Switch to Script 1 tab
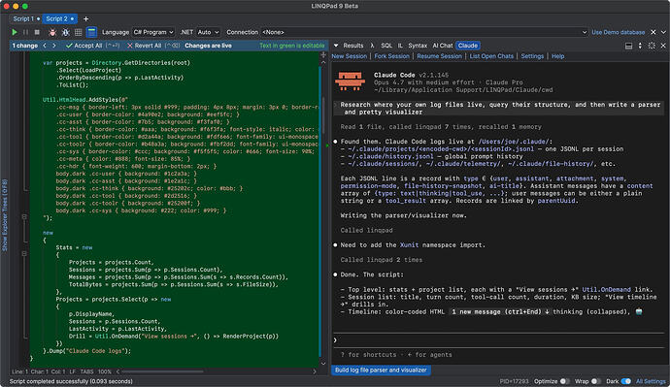 [26, 18]
